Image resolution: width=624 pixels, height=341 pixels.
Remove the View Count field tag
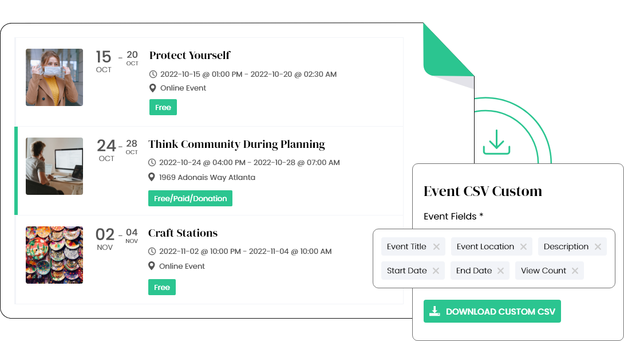click(575, 271)
